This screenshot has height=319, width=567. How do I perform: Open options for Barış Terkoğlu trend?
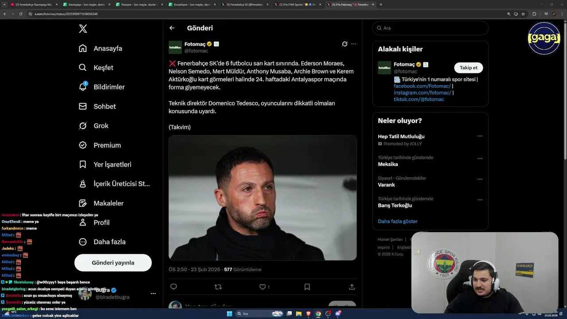[x=480, y=199]
